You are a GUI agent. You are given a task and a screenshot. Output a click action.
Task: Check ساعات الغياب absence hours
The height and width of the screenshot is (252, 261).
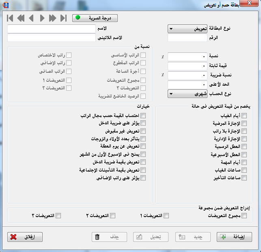tap(244, 170)
